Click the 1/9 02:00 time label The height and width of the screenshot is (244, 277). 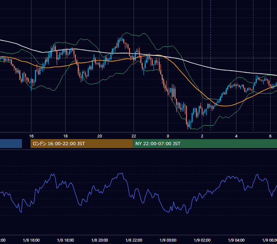pos(202,240)
